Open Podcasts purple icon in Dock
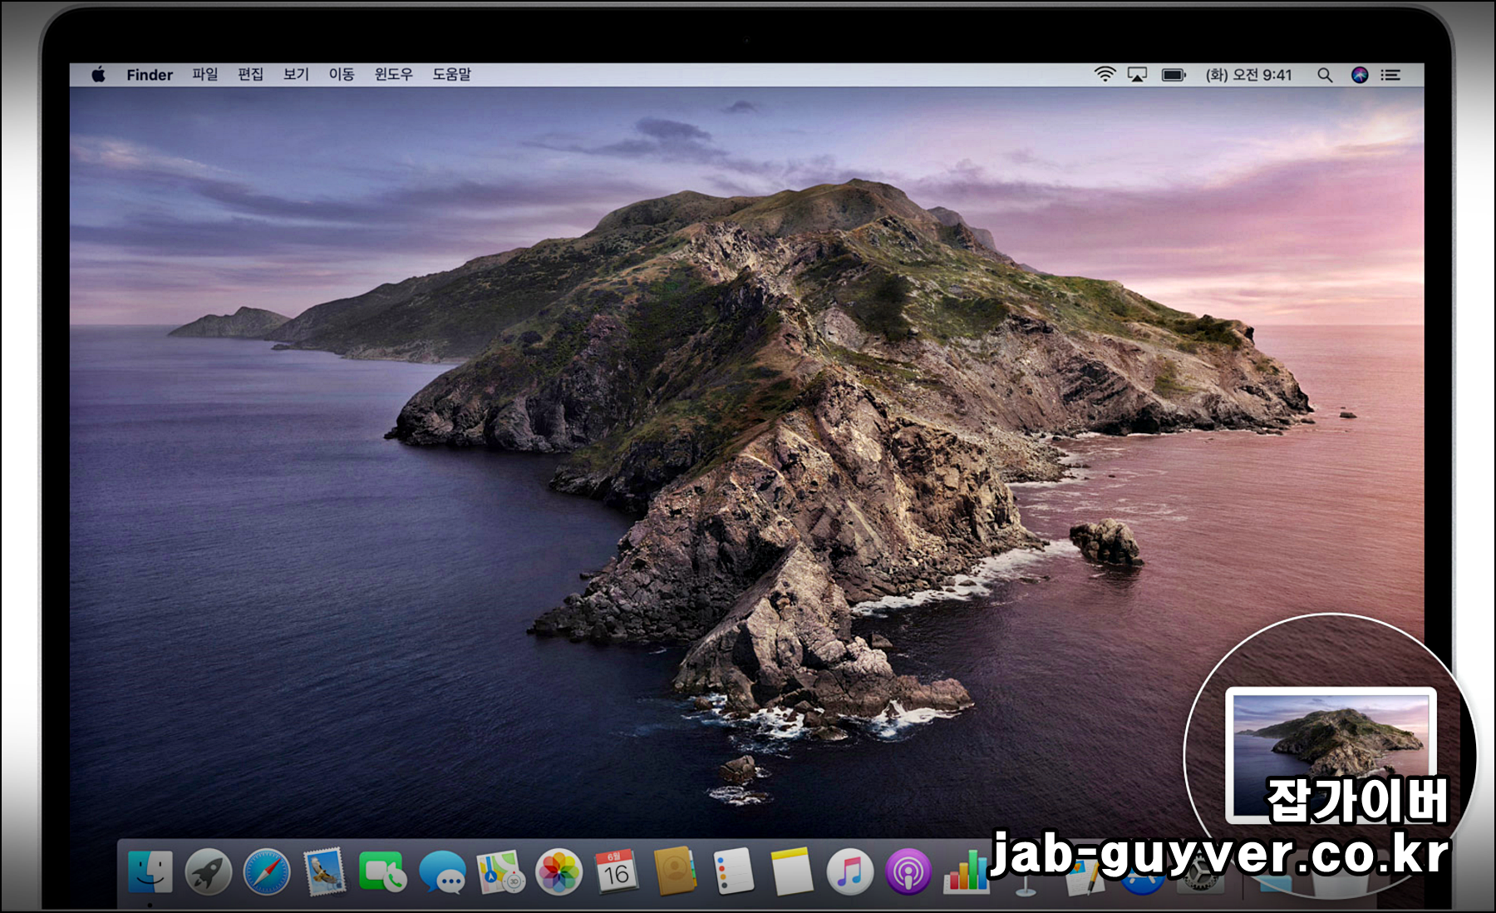 (x=908, y=872)
